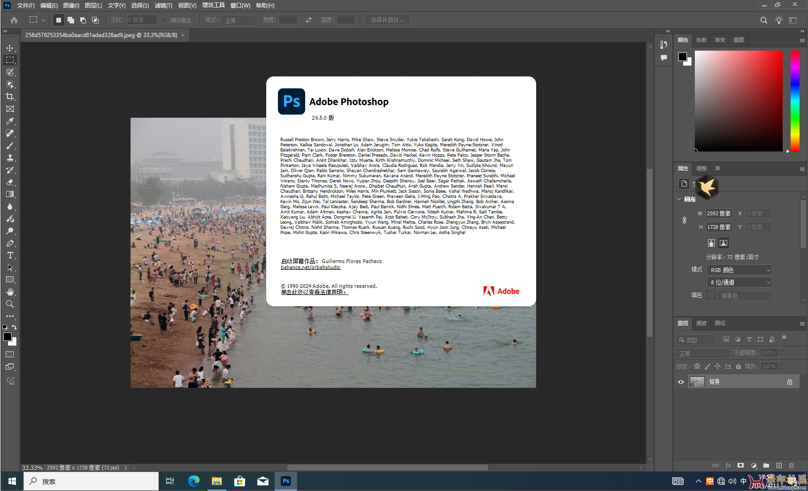The height and width of the screenshot is (491, 808).
Task: Select the Gradient tool
Action: tap(10, 194)
